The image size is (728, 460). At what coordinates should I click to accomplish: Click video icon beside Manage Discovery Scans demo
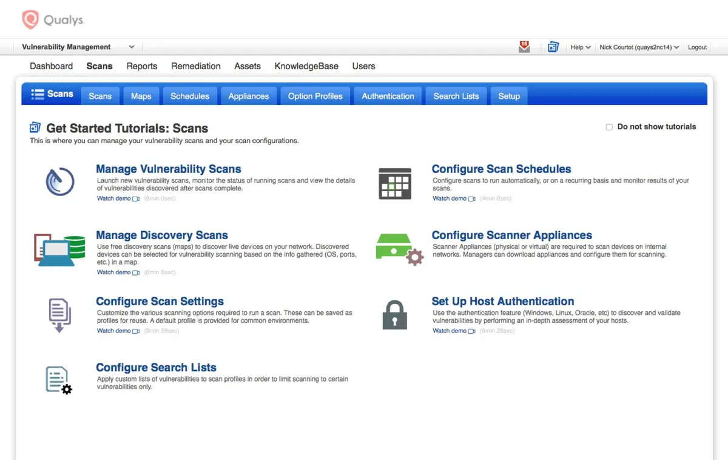[136, 273]
